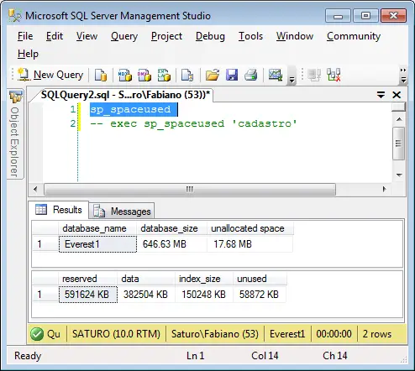
Task: Switch to the Messages tab
Action: coord(122,212)
